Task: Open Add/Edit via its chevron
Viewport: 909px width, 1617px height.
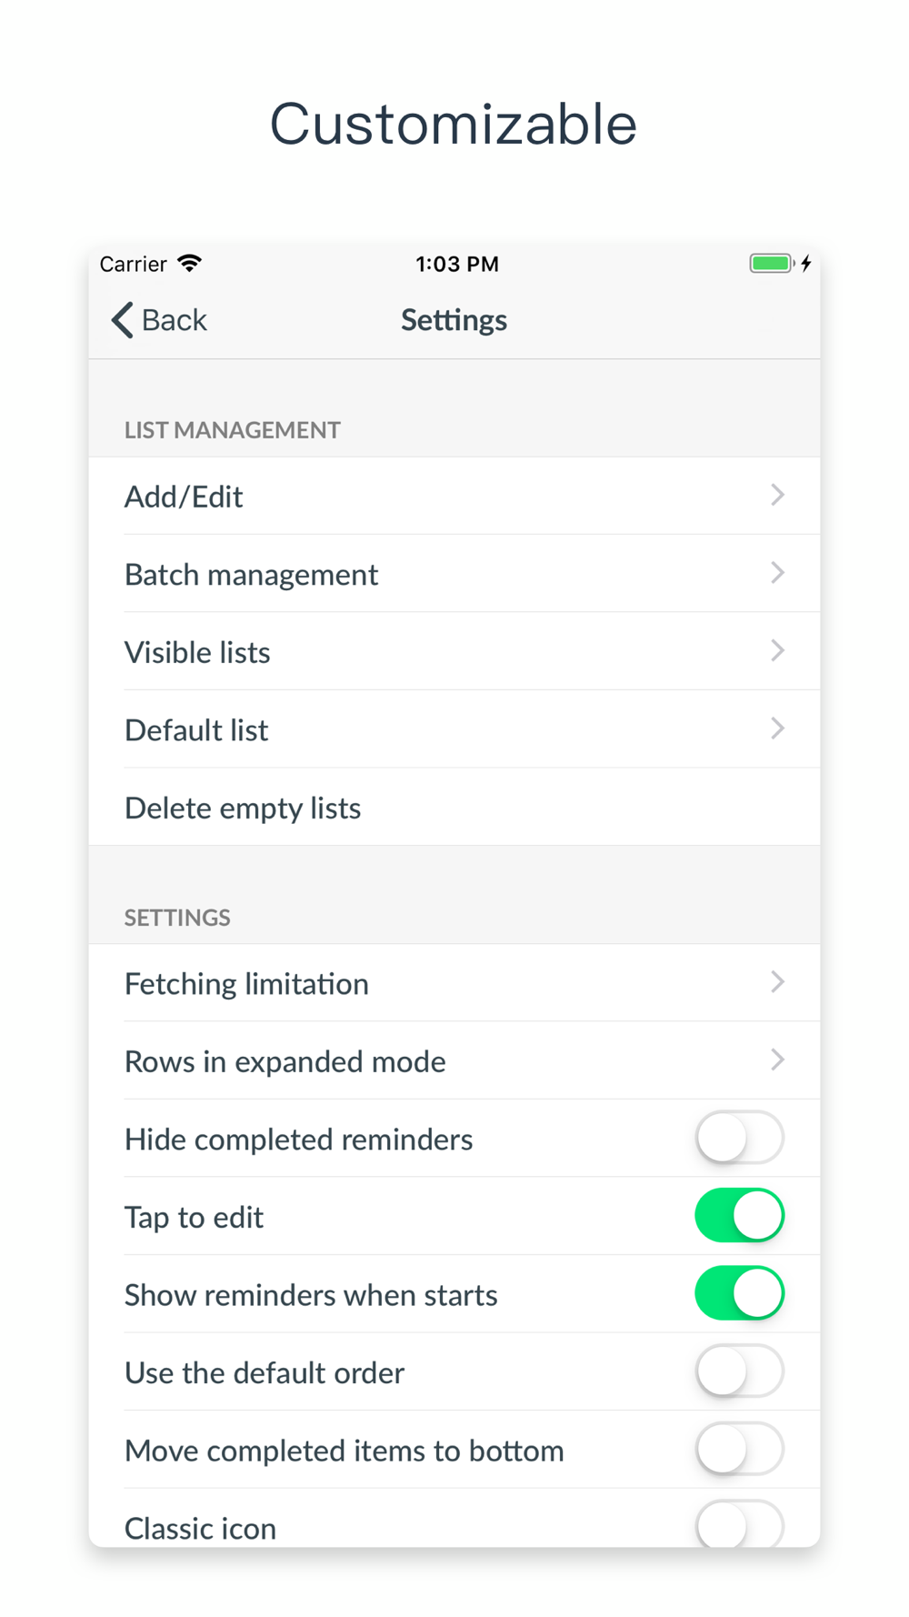Action: [x=777, y=496]
